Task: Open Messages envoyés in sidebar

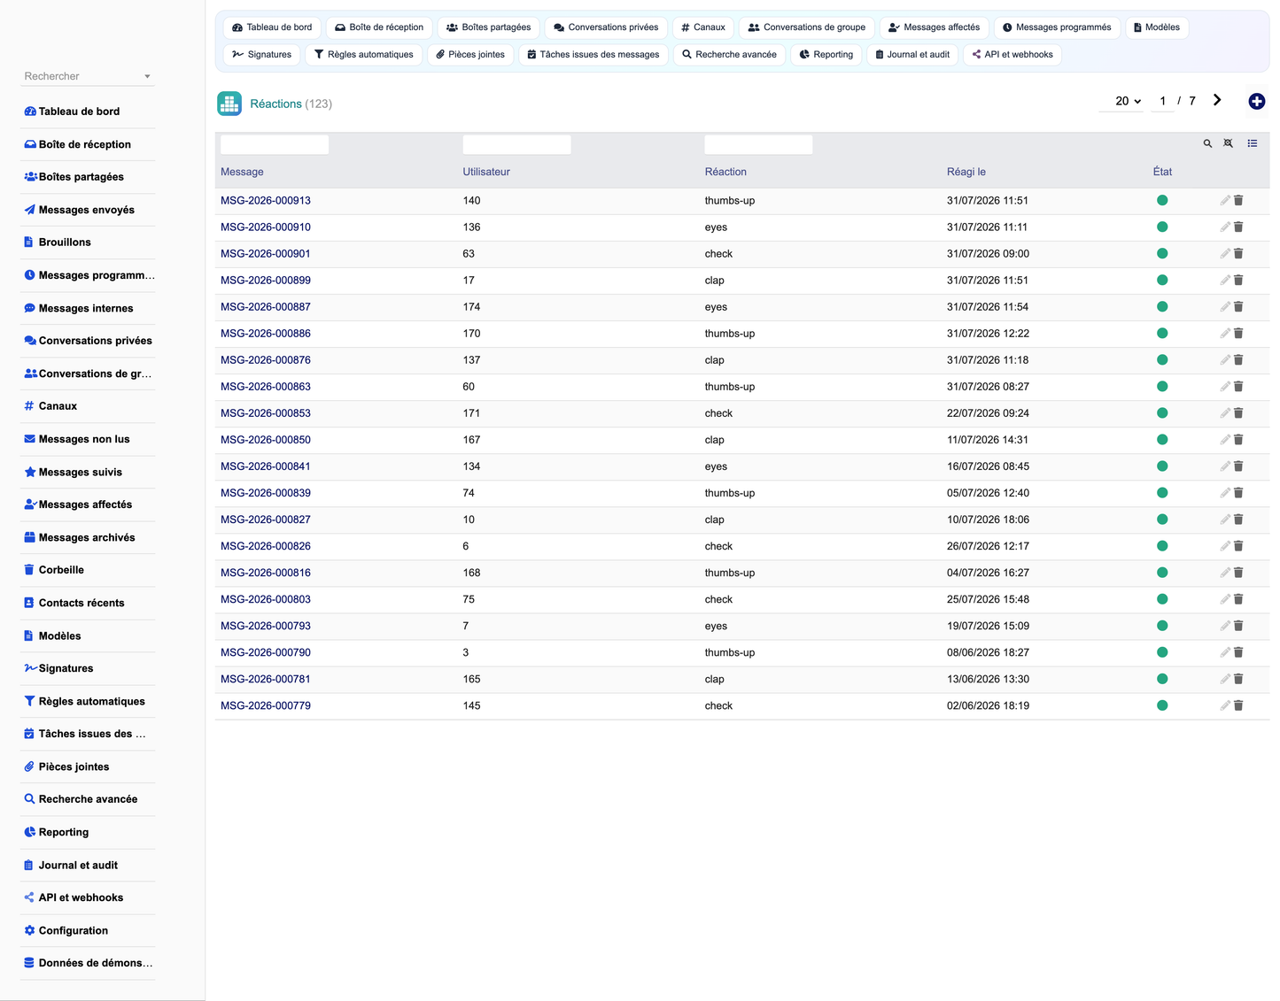Action: [x=87, y=210]
